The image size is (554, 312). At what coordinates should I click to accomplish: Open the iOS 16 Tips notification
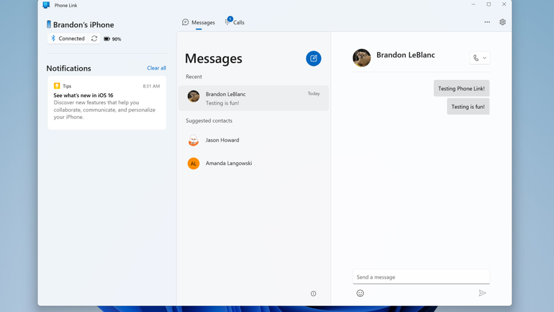pos(106,103)
